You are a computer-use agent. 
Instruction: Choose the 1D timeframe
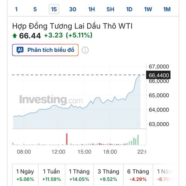129,9
